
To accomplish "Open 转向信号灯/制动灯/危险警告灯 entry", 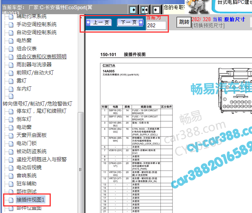I will 37,104.
